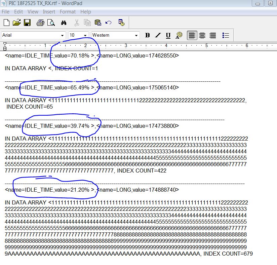Viewport: 277px width, 265px height.
Task: Paste using the clipboard icon
Action: click(98, 23)
